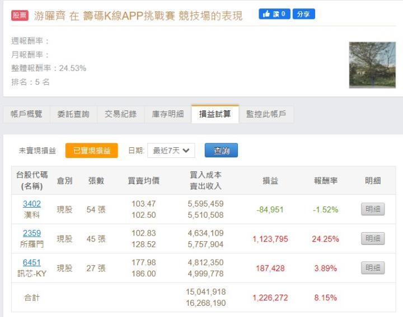Open stock code 6451 link
This screenshot has width=403, height=317.
click(32, 262)
